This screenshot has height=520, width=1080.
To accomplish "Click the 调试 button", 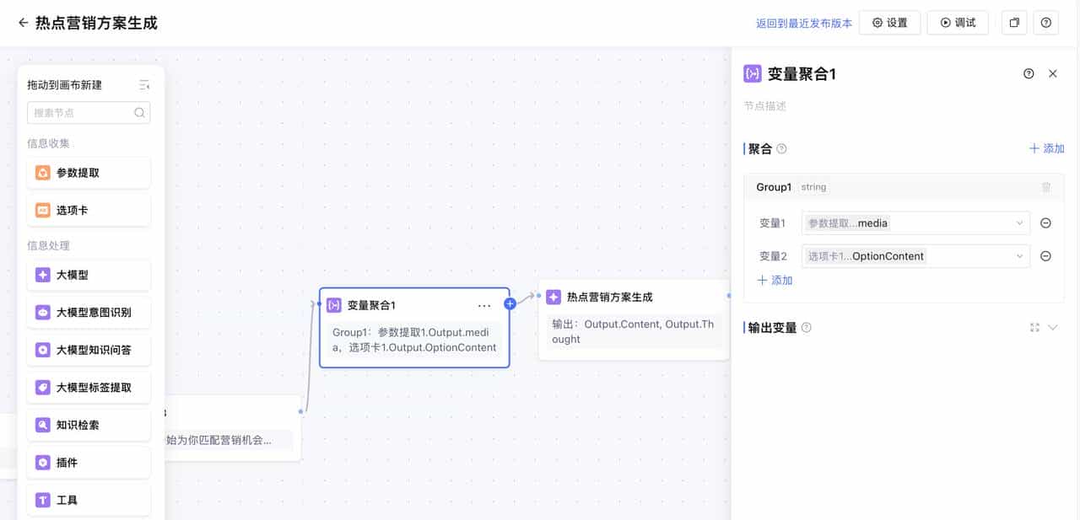I will (958, 23).
